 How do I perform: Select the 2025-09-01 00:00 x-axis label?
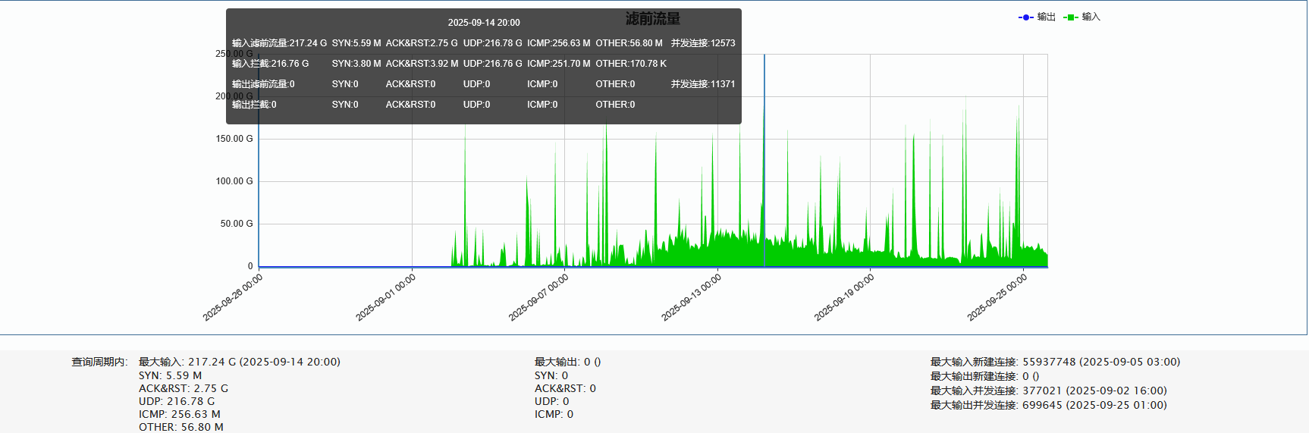point(387,297)
